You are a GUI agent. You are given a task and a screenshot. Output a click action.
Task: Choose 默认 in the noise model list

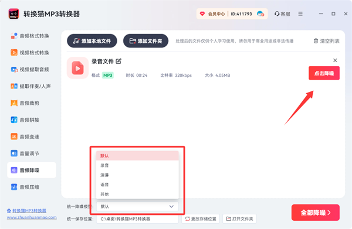point(137,156)
